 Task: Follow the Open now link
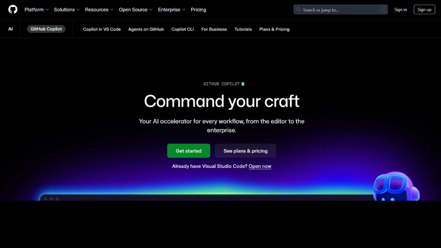coord(260,166)
